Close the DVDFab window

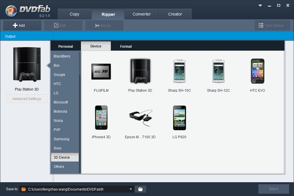pos(288,5)
